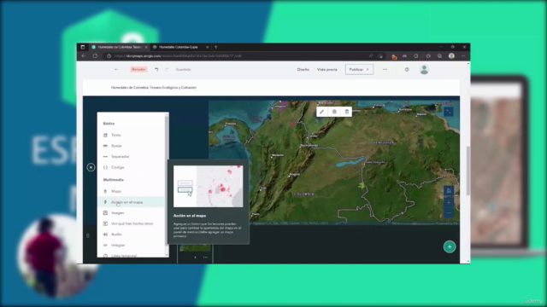Open the browser profile avatar
The width and height of the screenshot is (547, 307).
click(x=451, y=56)
